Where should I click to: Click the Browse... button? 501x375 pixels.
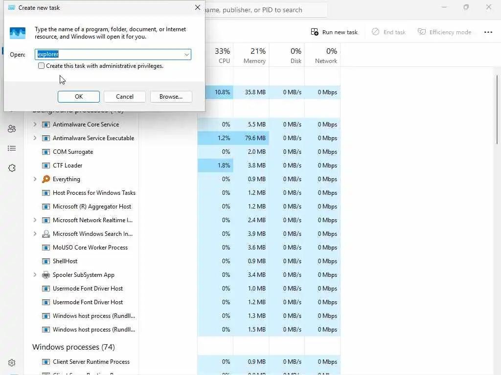pos(171,97)
